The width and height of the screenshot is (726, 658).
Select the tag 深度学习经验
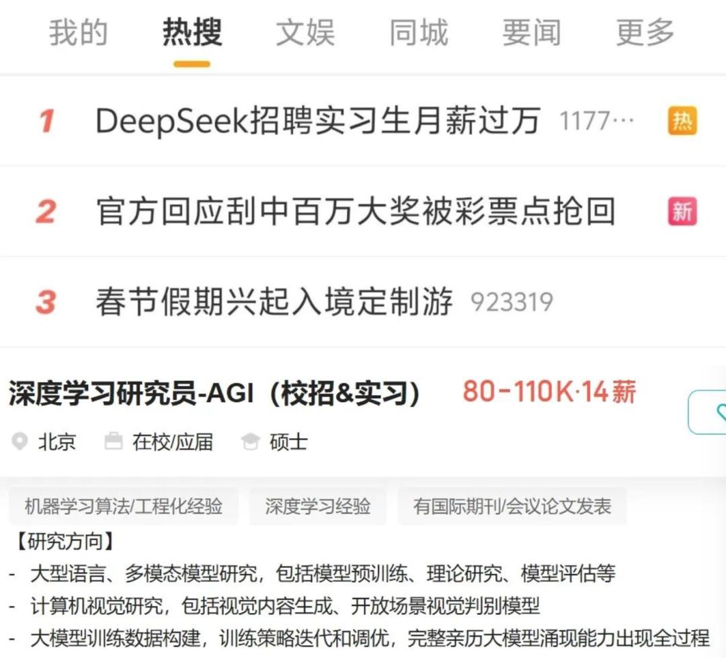click(x=317, y=506)
